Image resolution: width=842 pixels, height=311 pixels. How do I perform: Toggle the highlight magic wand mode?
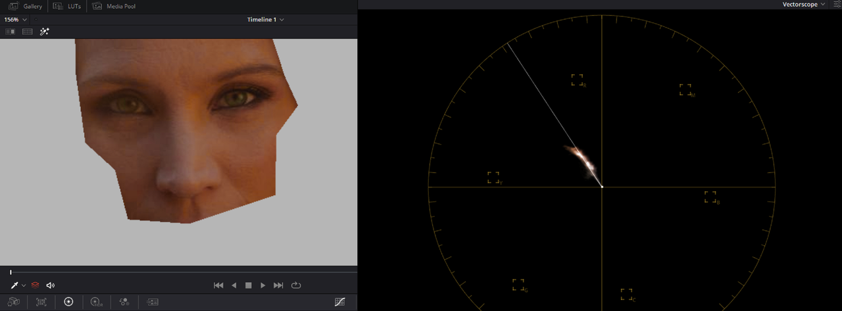tap(45, 32)
